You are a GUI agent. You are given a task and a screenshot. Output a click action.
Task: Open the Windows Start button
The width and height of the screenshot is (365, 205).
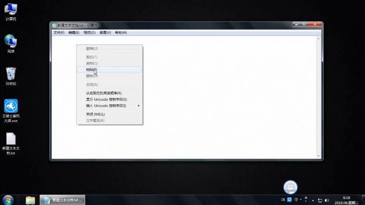point(8,200)
